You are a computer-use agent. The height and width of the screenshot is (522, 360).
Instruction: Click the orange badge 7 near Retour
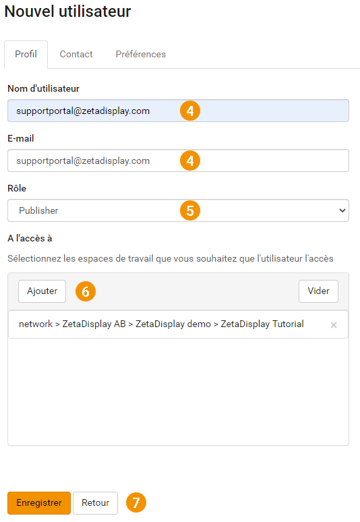136,502
